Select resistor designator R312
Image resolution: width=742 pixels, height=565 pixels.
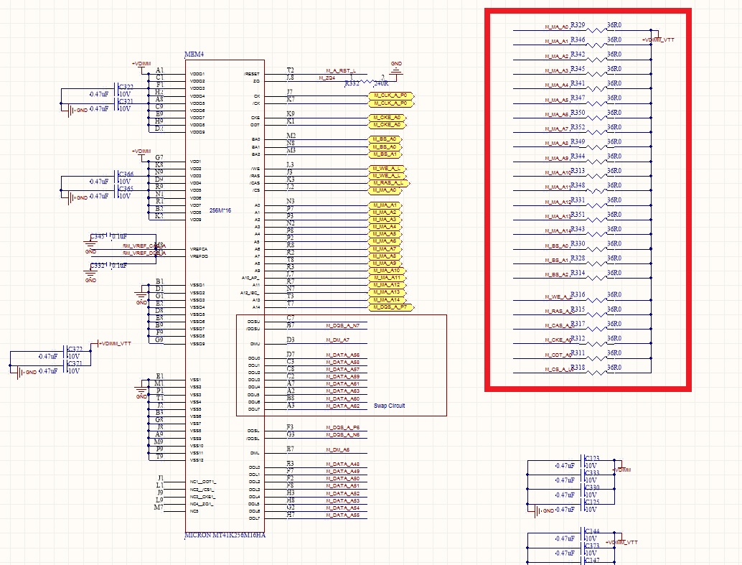(x=578, y=339)
